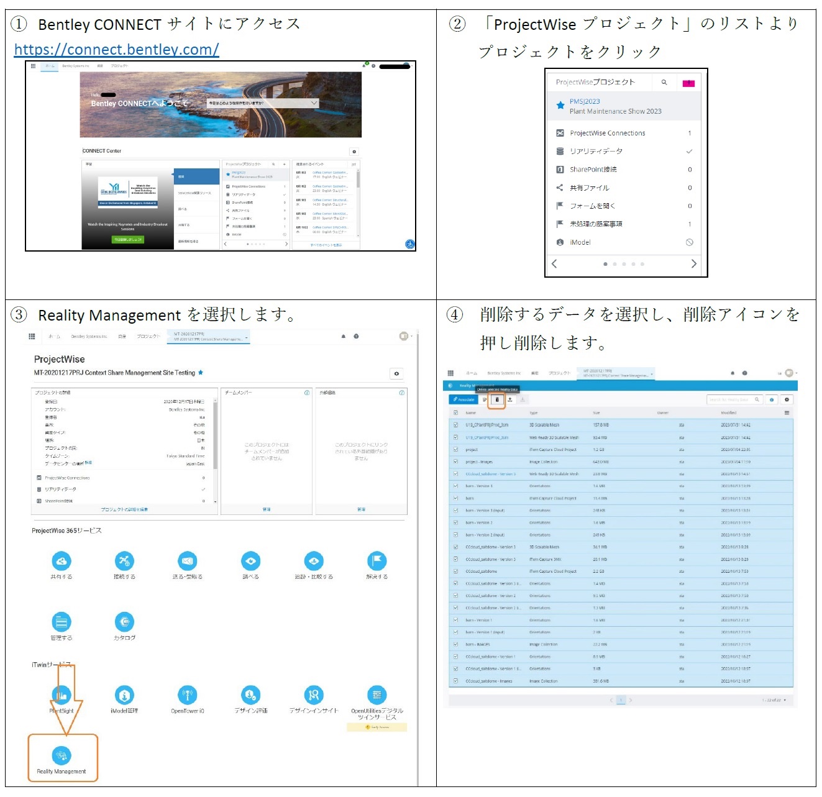Open PMSJ2023 project link
822x797 pixels.
click(x=585, y=101)
